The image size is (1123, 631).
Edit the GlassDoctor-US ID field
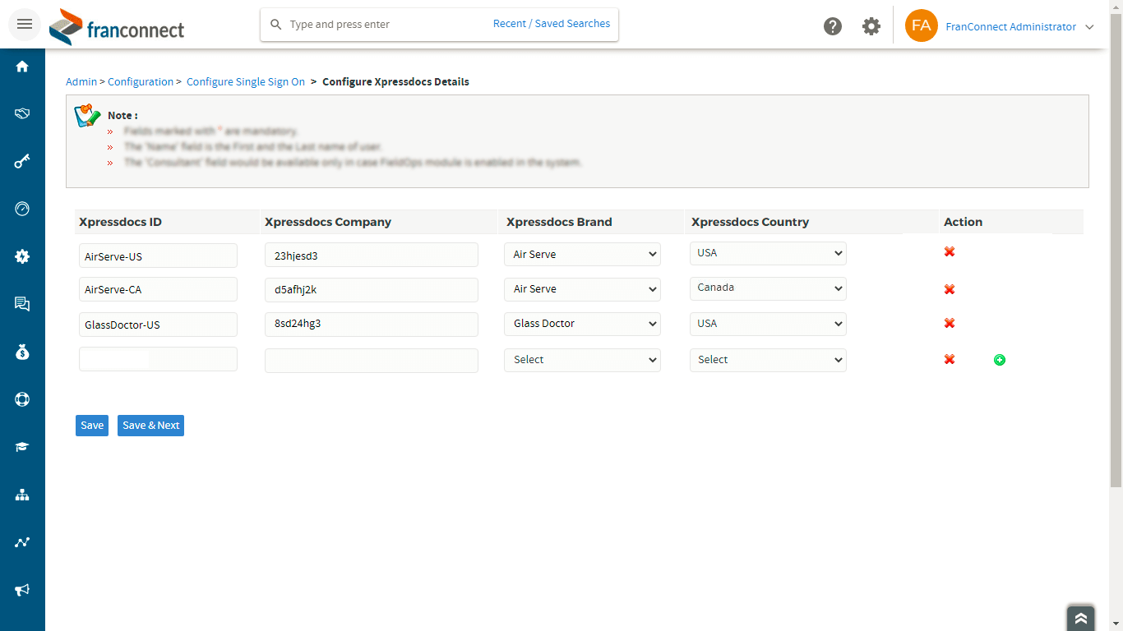(x=158, y=325)
